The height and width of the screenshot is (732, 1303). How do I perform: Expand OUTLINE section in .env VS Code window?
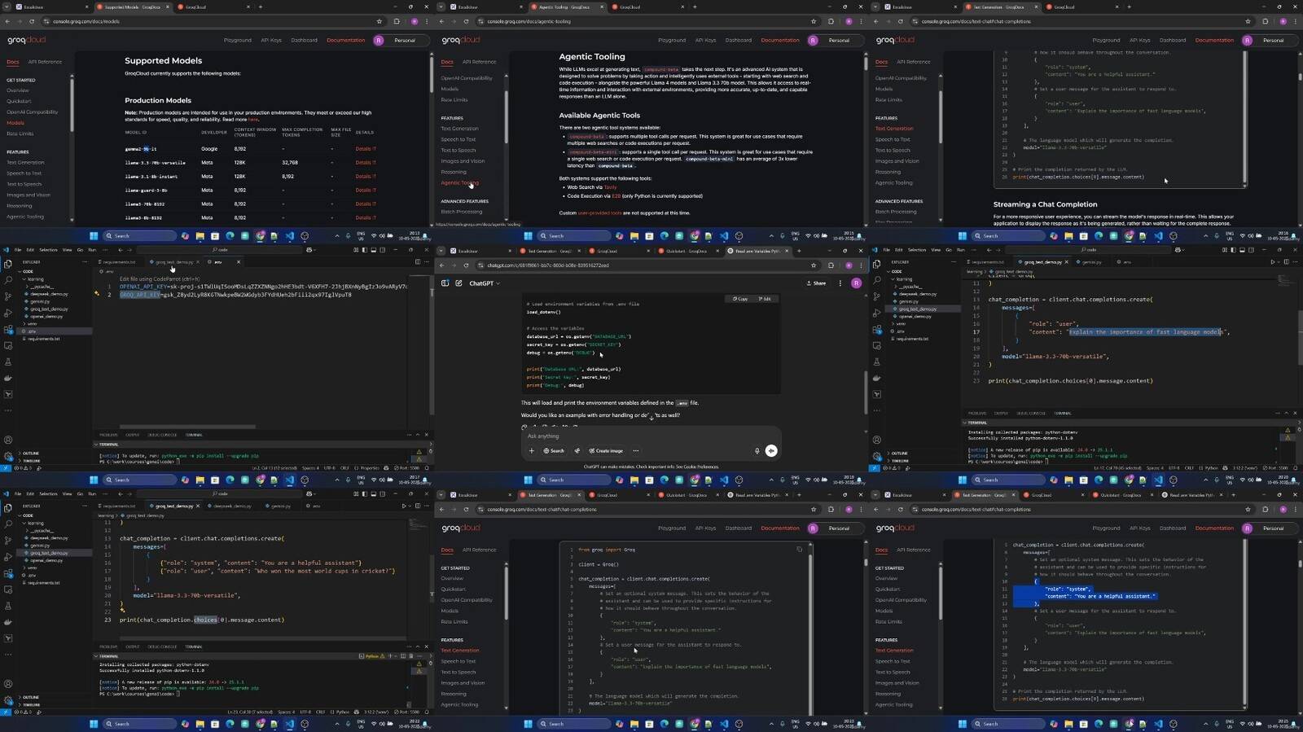click(31, 454)
